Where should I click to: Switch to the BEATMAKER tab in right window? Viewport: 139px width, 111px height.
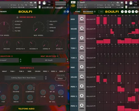click(x=88, y=12)
